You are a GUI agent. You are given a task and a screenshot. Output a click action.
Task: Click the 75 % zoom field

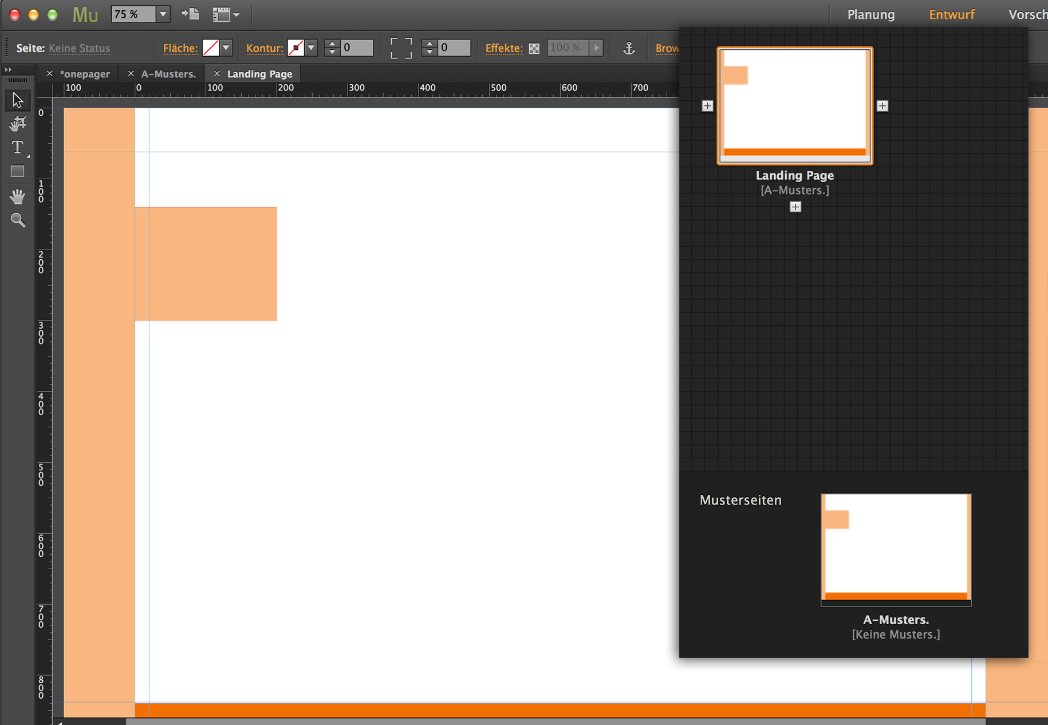click(x=133, y=14)
